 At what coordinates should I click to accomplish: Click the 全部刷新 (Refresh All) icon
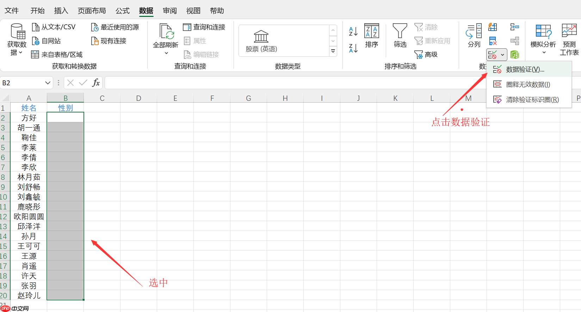tap(166, 31)
